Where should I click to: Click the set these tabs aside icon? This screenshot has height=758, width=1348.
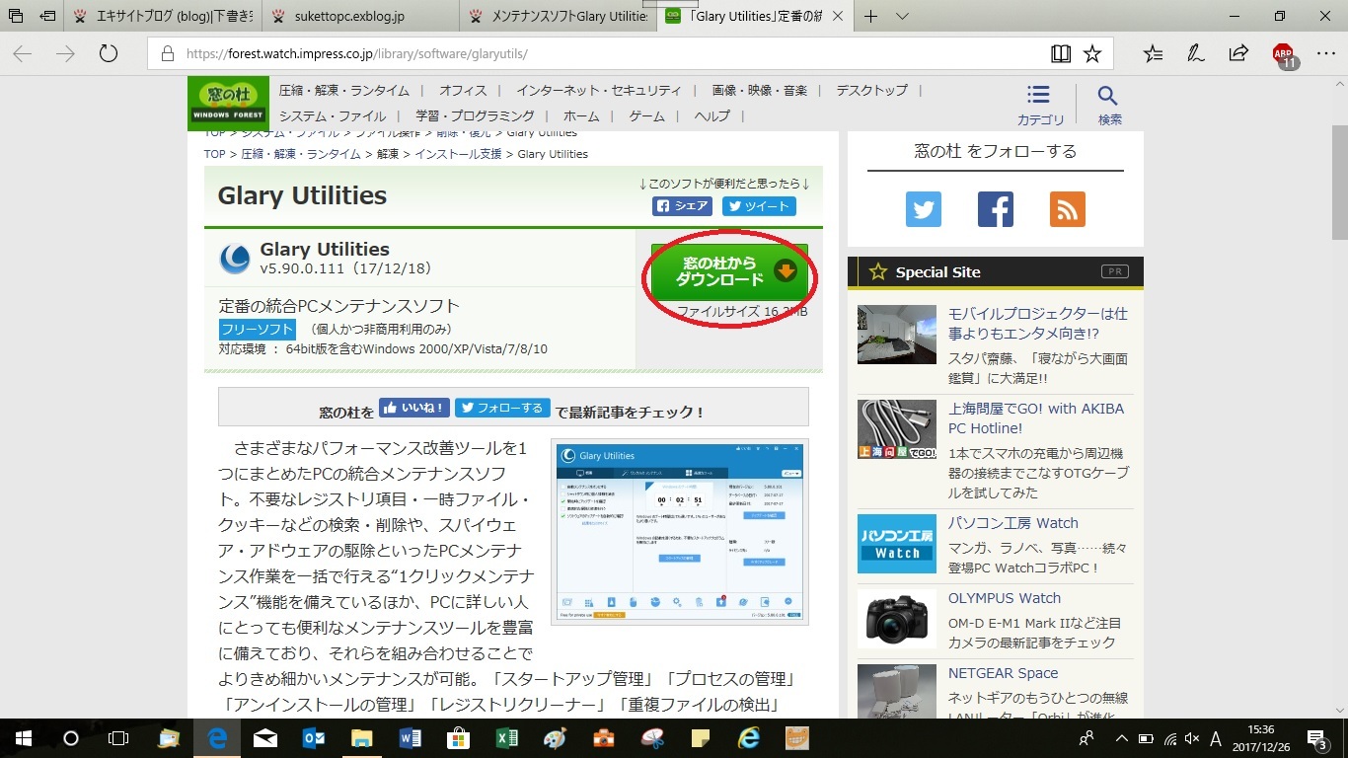point(48,16)
